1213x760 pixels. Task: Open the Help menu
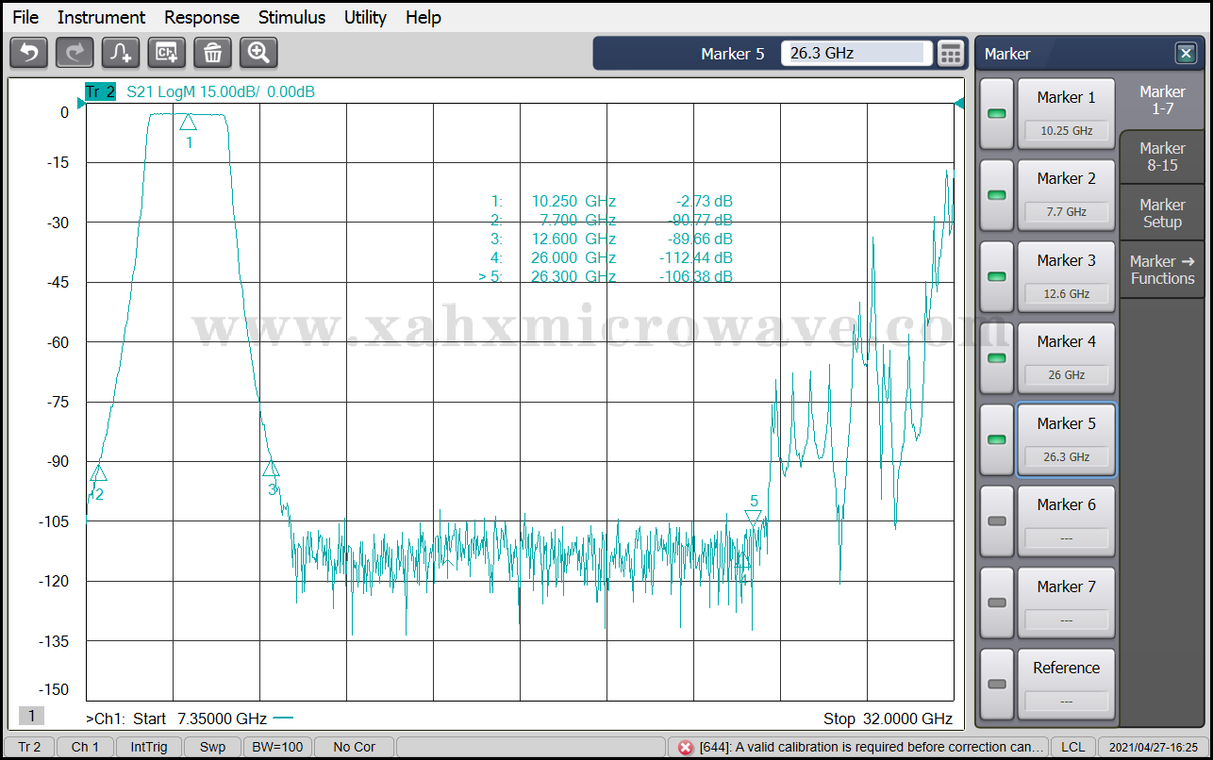(424, 17)
